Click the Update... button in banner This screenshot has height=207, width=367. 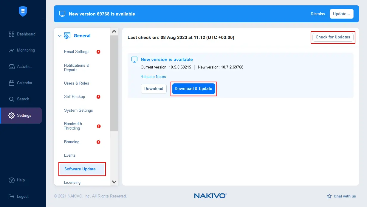[x=341, y=14]
